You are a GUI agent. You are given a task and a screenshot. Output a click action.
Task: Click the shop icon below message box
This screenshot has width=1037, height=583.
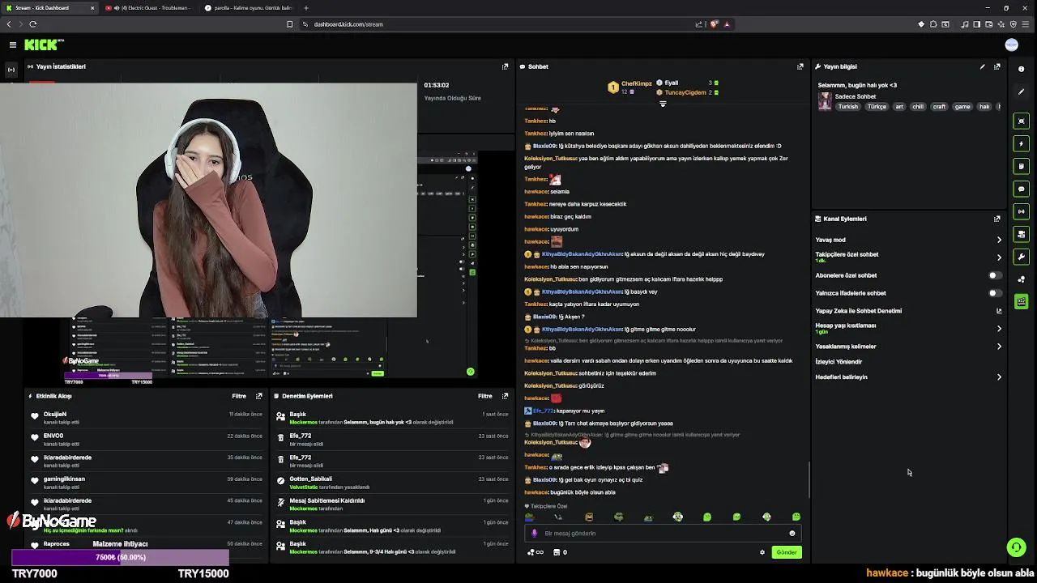pos(557,552)
